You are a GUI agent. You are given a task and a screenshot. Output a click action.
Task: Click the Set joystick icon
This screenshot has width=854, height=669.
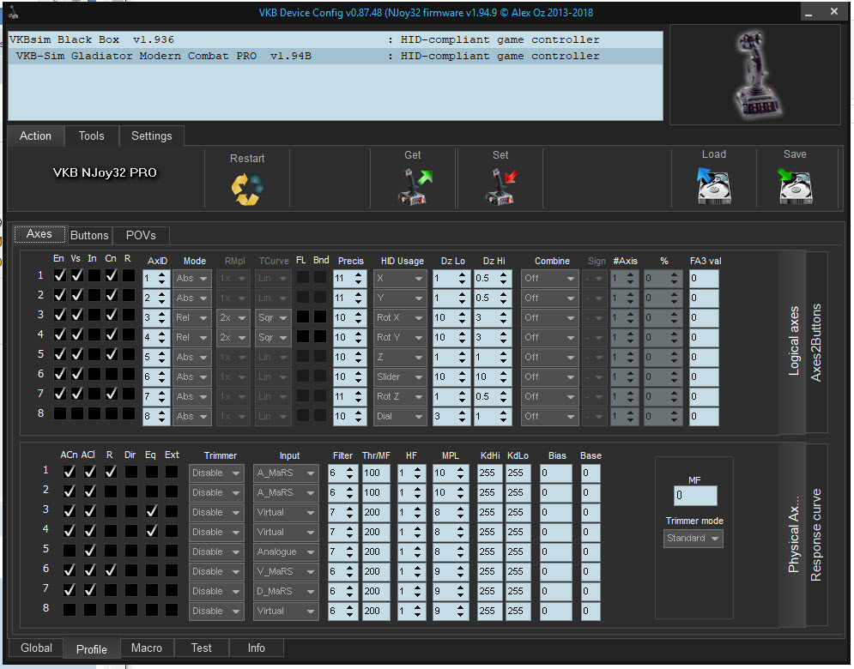500,187
